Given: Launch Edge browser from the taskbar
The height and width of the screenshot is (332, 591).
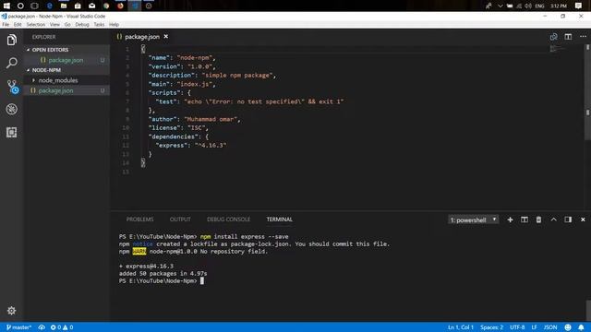Looking at the screenshot, I should pyautogui.click(x=49, y=6).
